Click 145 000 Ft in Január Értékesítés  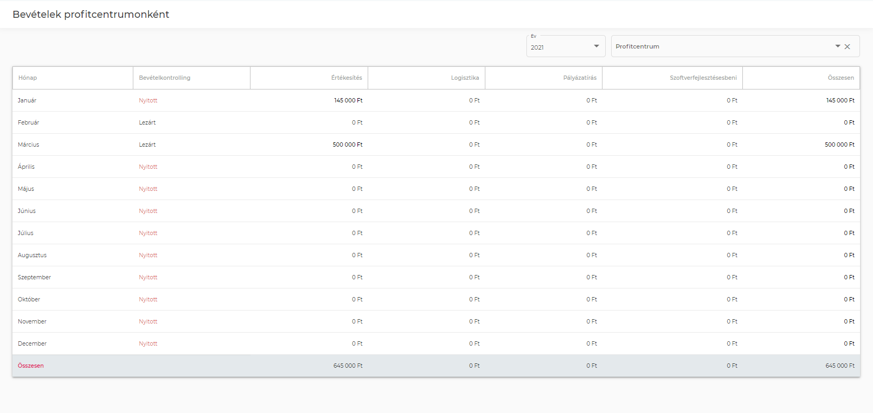(x=348, y=100)
